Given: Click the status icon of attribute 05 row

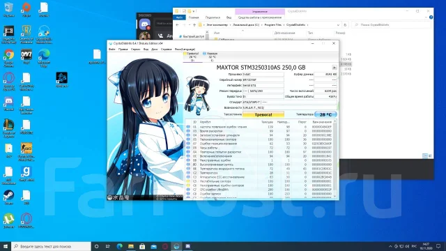Looking at the screenshot, I should 188,139.
